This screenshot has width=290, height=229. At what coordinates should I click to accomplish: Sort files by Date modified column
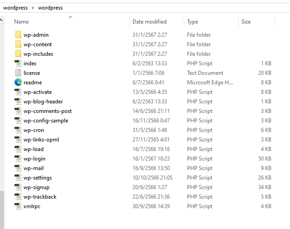point(149,22)
